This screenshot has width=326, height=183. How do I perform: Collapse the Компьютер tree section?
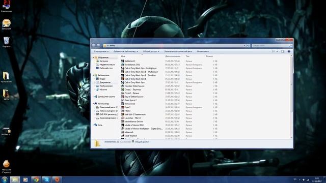coord(93,104)
